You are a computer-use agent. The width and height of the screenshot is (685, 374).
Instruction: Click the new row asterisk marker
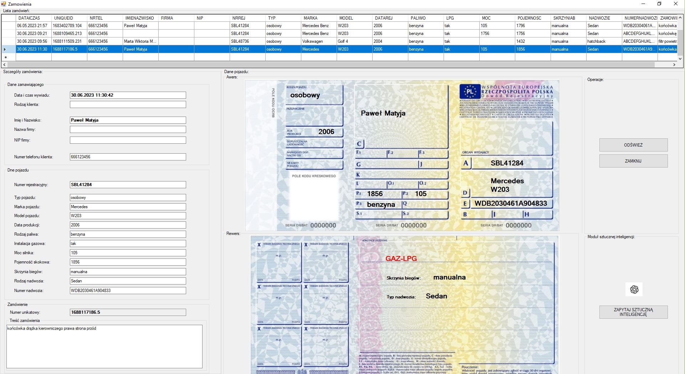(x=5, y=57)
